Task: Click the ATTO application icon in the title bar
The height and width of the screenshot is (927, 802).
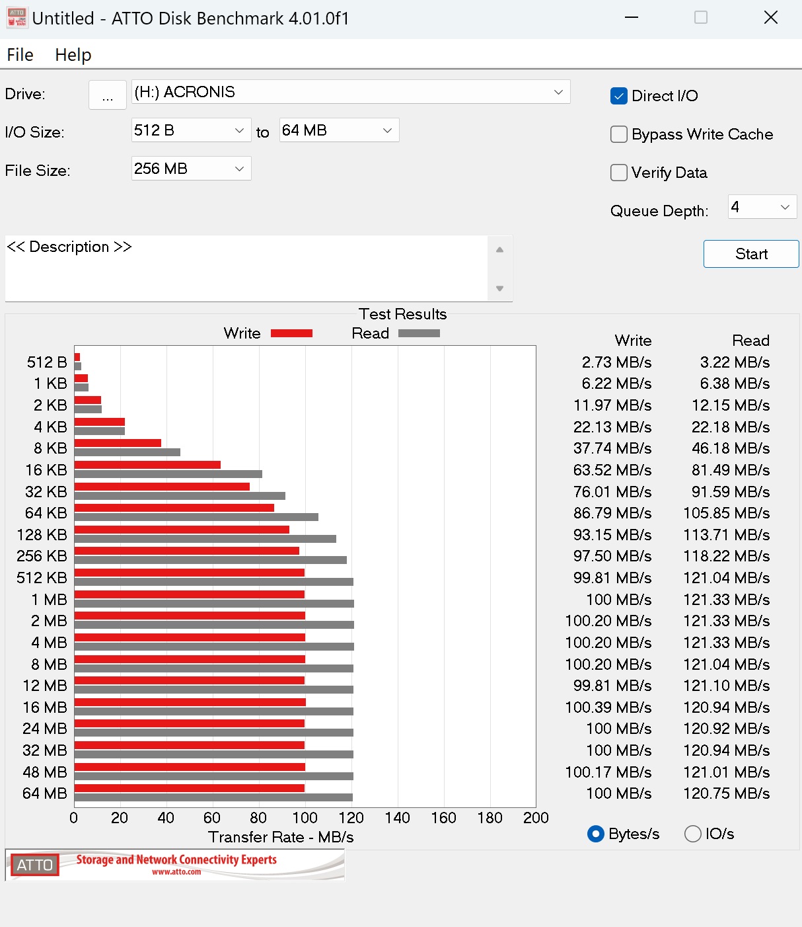Action: 17,17
